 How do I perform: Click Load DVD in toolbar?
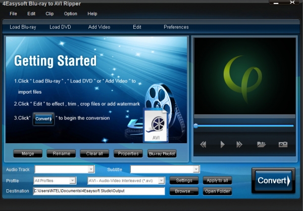(60, 27)
